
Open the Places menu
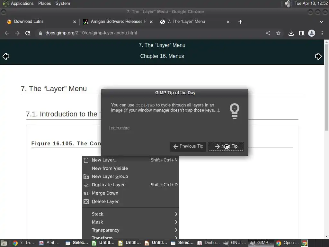[x=44, y=3]
